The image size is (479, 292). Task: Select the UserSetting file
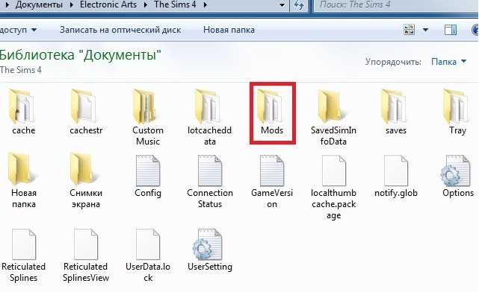click(x=210, y=250)
